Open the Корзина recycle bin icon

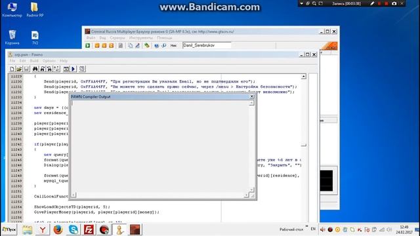(12, 37)
